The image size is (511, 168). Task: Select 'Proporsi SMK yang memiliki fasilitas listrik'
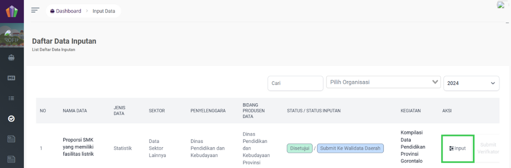78,147
